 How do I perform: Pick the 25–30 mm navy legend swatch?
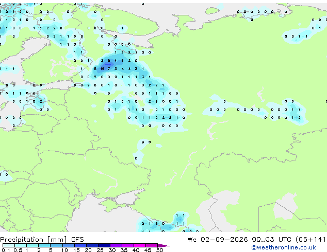coord(104,245)
